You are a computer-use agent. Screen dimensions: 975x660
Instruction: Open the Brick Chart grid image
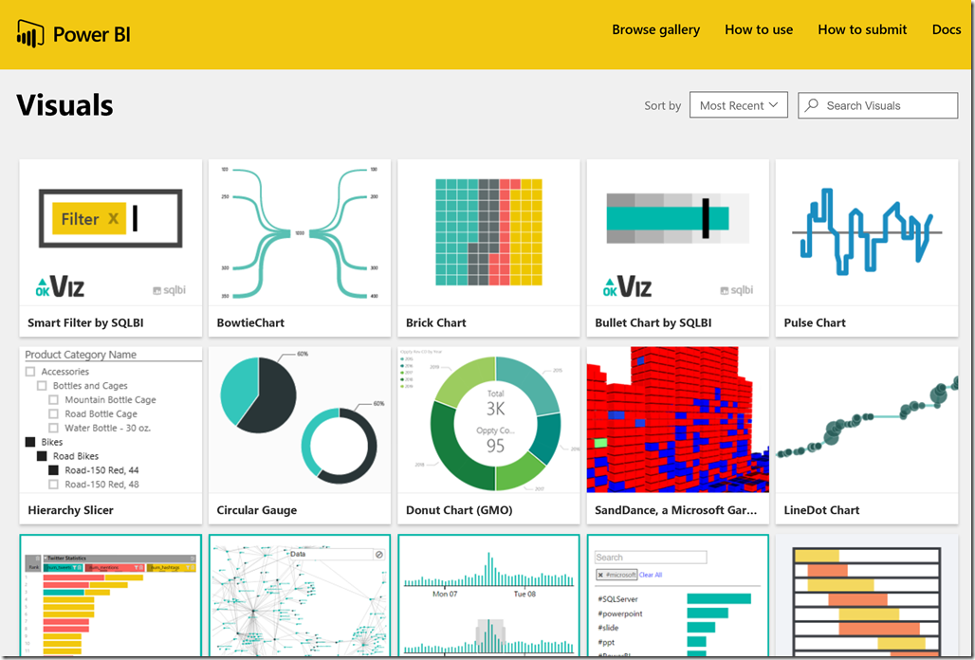point(488,232)
